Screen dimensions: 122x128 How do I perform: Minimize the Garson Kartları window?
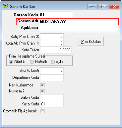coord(92,7)
